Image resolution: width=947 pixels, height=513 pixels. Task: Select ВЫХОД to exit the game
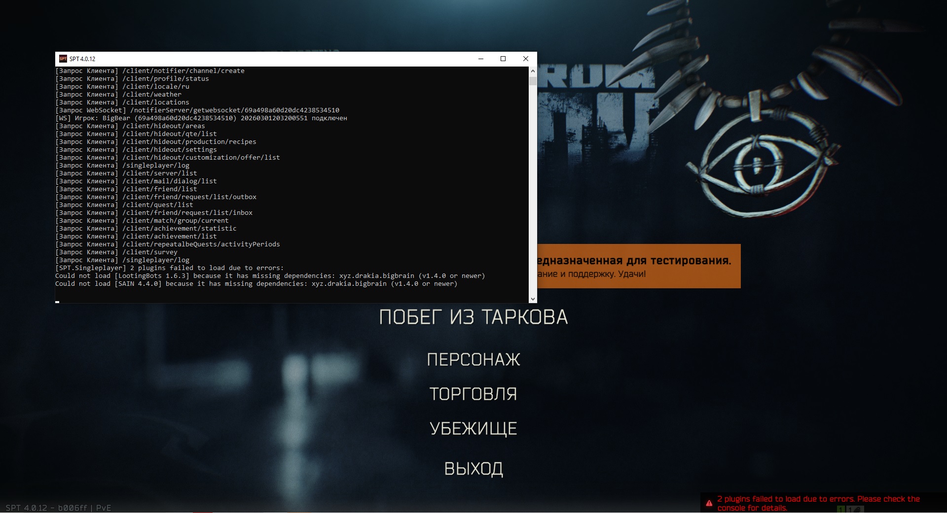tap(473, 468)
